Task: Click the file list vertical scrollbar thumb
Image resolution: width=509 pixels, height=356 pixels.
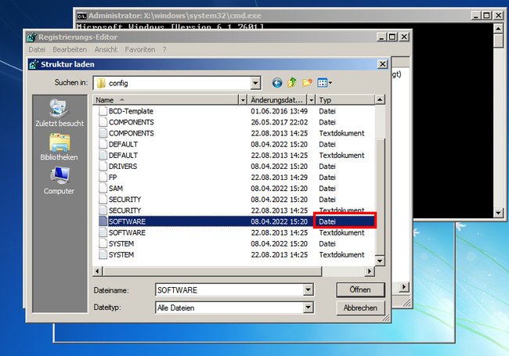Action: click(380, 197)
